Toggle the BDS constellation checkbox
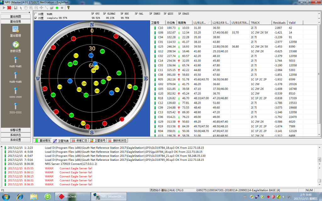The width and height of the screenshot is (322, 201). point(122,14)
